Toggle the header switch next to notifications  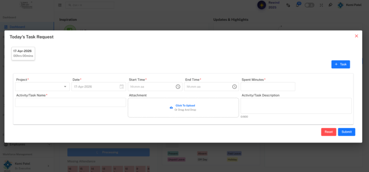pos(310,5)
